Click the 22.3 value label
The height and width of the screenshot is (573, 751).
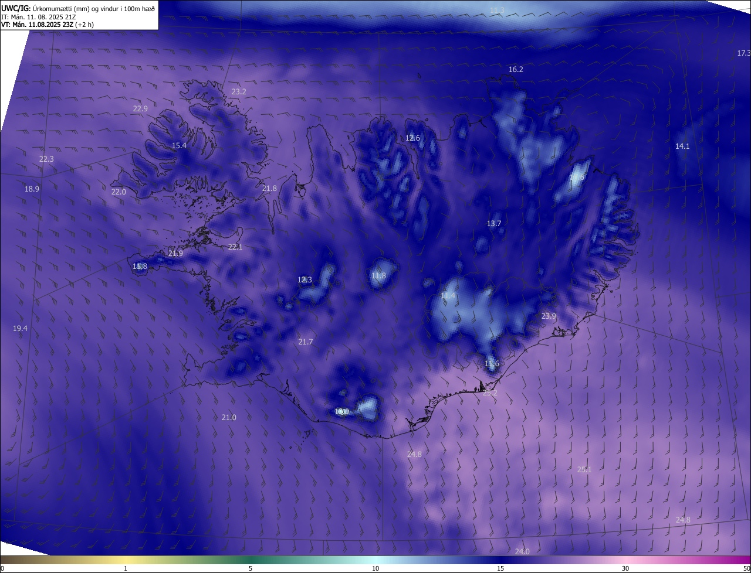[46, 159]
